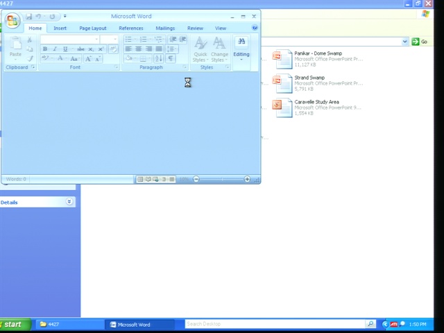Go to the References tab
Viewport: 444px width, 333px height.
point(131,28)
